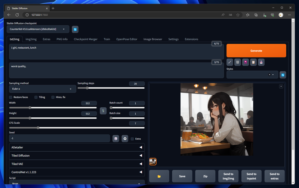This screenshot has height=188, width=299.
Task: Open the OpenPose Editor tab
Action: [127, 39]
